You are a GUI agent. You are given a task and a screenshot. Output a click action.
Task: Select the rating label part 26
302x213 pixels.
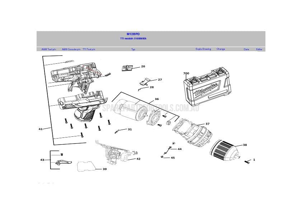click(127, 68)
